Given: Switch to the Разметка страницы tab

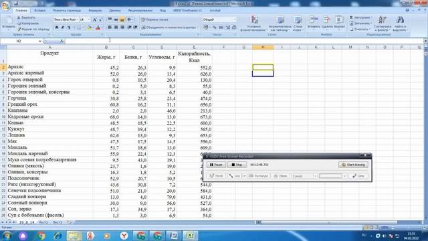Looking at the screenshot, I should (x=67, y=11).
